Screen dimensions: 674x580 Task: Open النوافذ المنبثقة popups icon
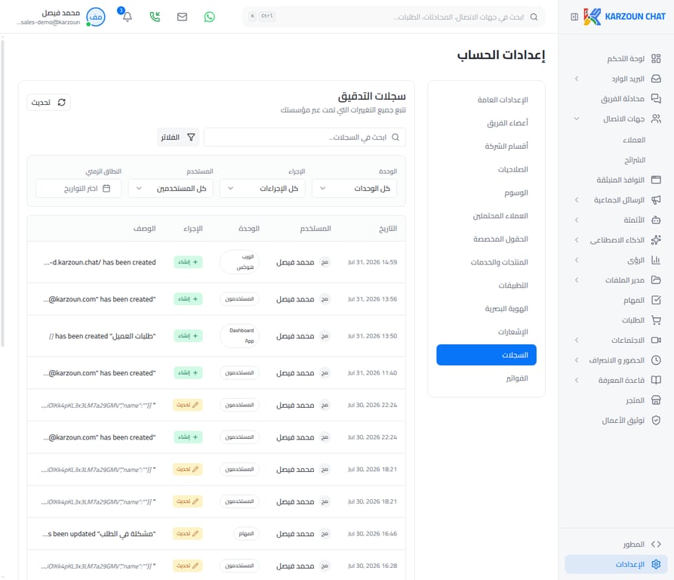(656, 180)
